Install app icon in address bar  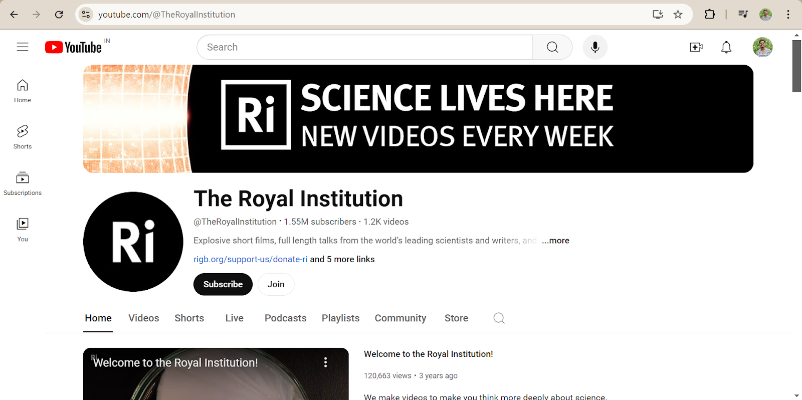click(658, 15)
